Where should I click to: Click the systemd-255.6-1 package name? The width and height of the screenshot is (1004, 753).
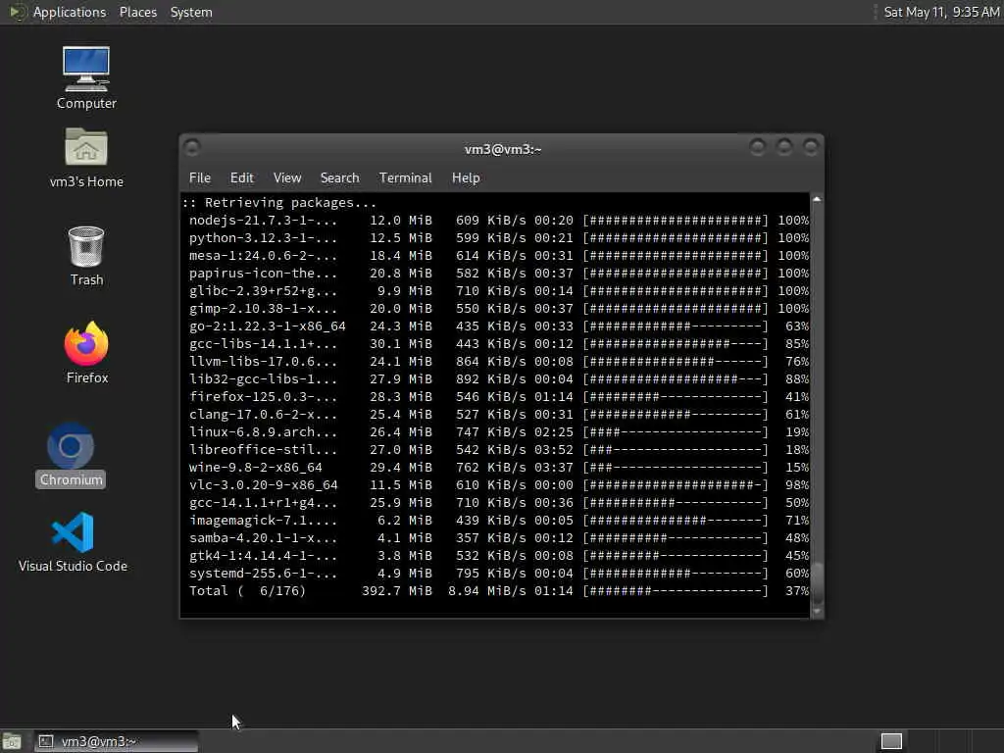[x=263, y=574]
